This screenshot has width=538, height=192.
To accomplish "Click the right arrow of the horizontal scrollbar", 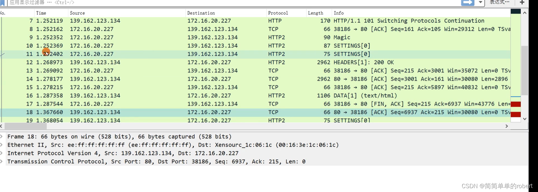I will [507, 126].
